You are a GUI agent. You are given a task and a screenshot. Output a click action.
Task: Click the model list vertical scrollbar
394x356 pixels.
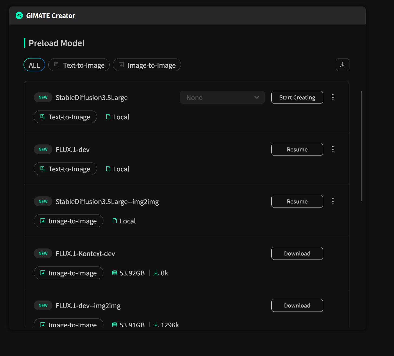coord(362,146)
